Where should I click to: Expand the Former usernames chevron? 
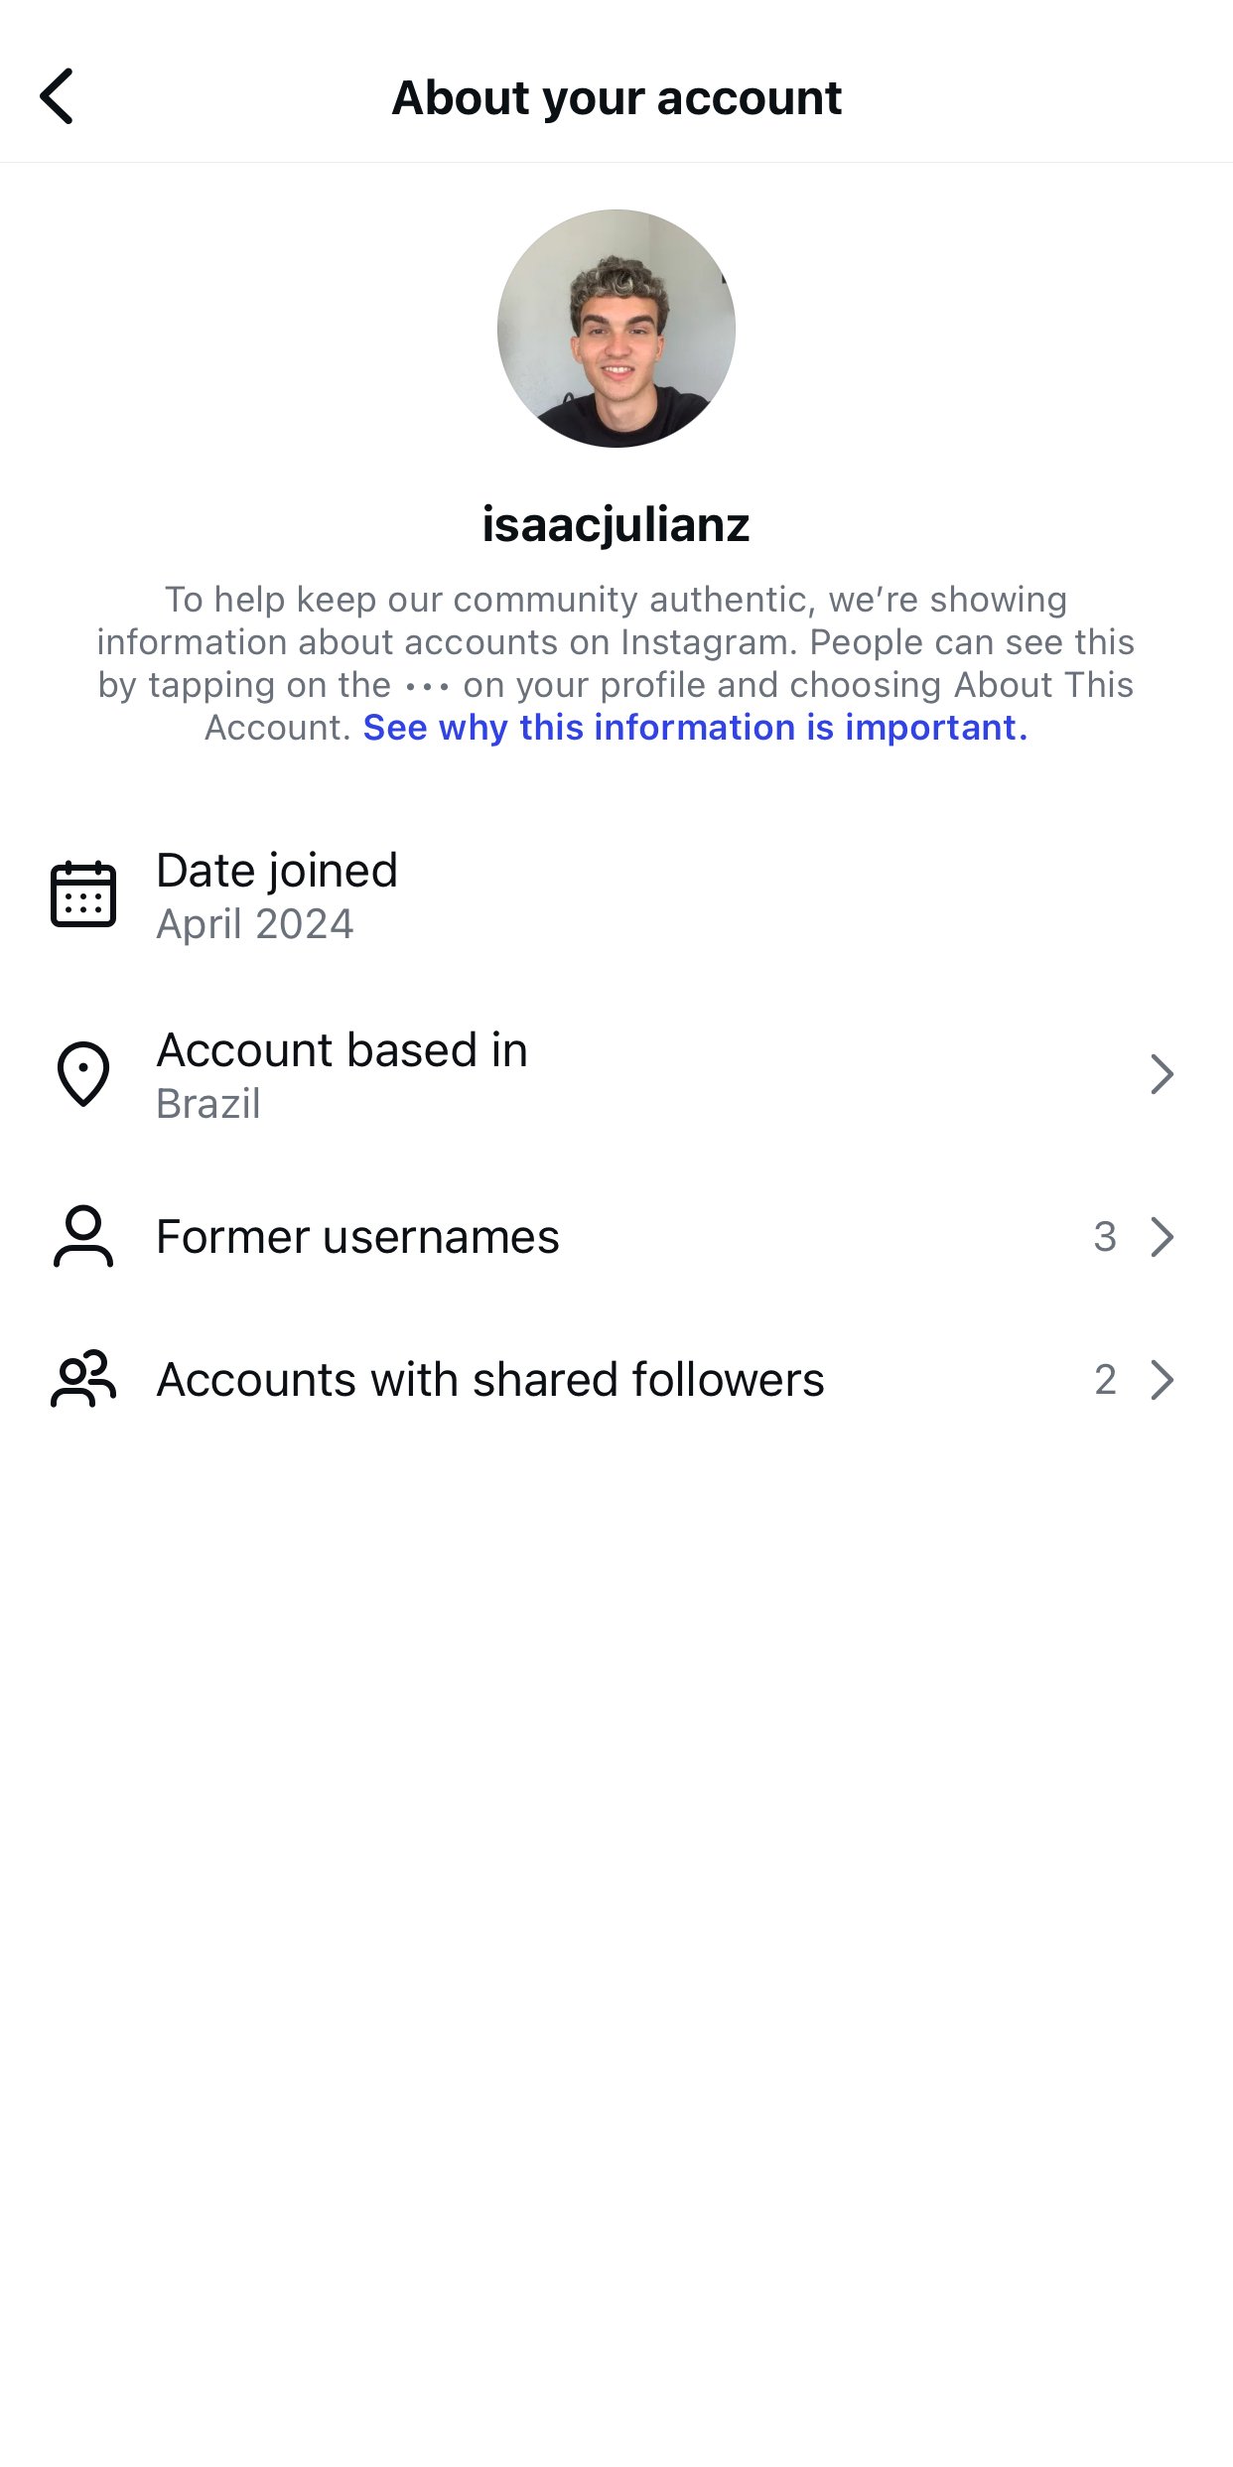tap(1162, 1237)
